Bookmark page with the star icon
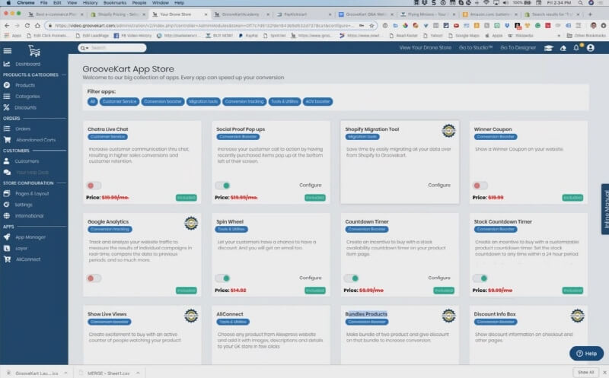The height and width of the screenshot is (378, 609). [x=371, y=26]
